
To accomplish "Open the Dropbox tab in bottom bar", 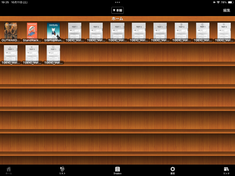I will 117,169.
